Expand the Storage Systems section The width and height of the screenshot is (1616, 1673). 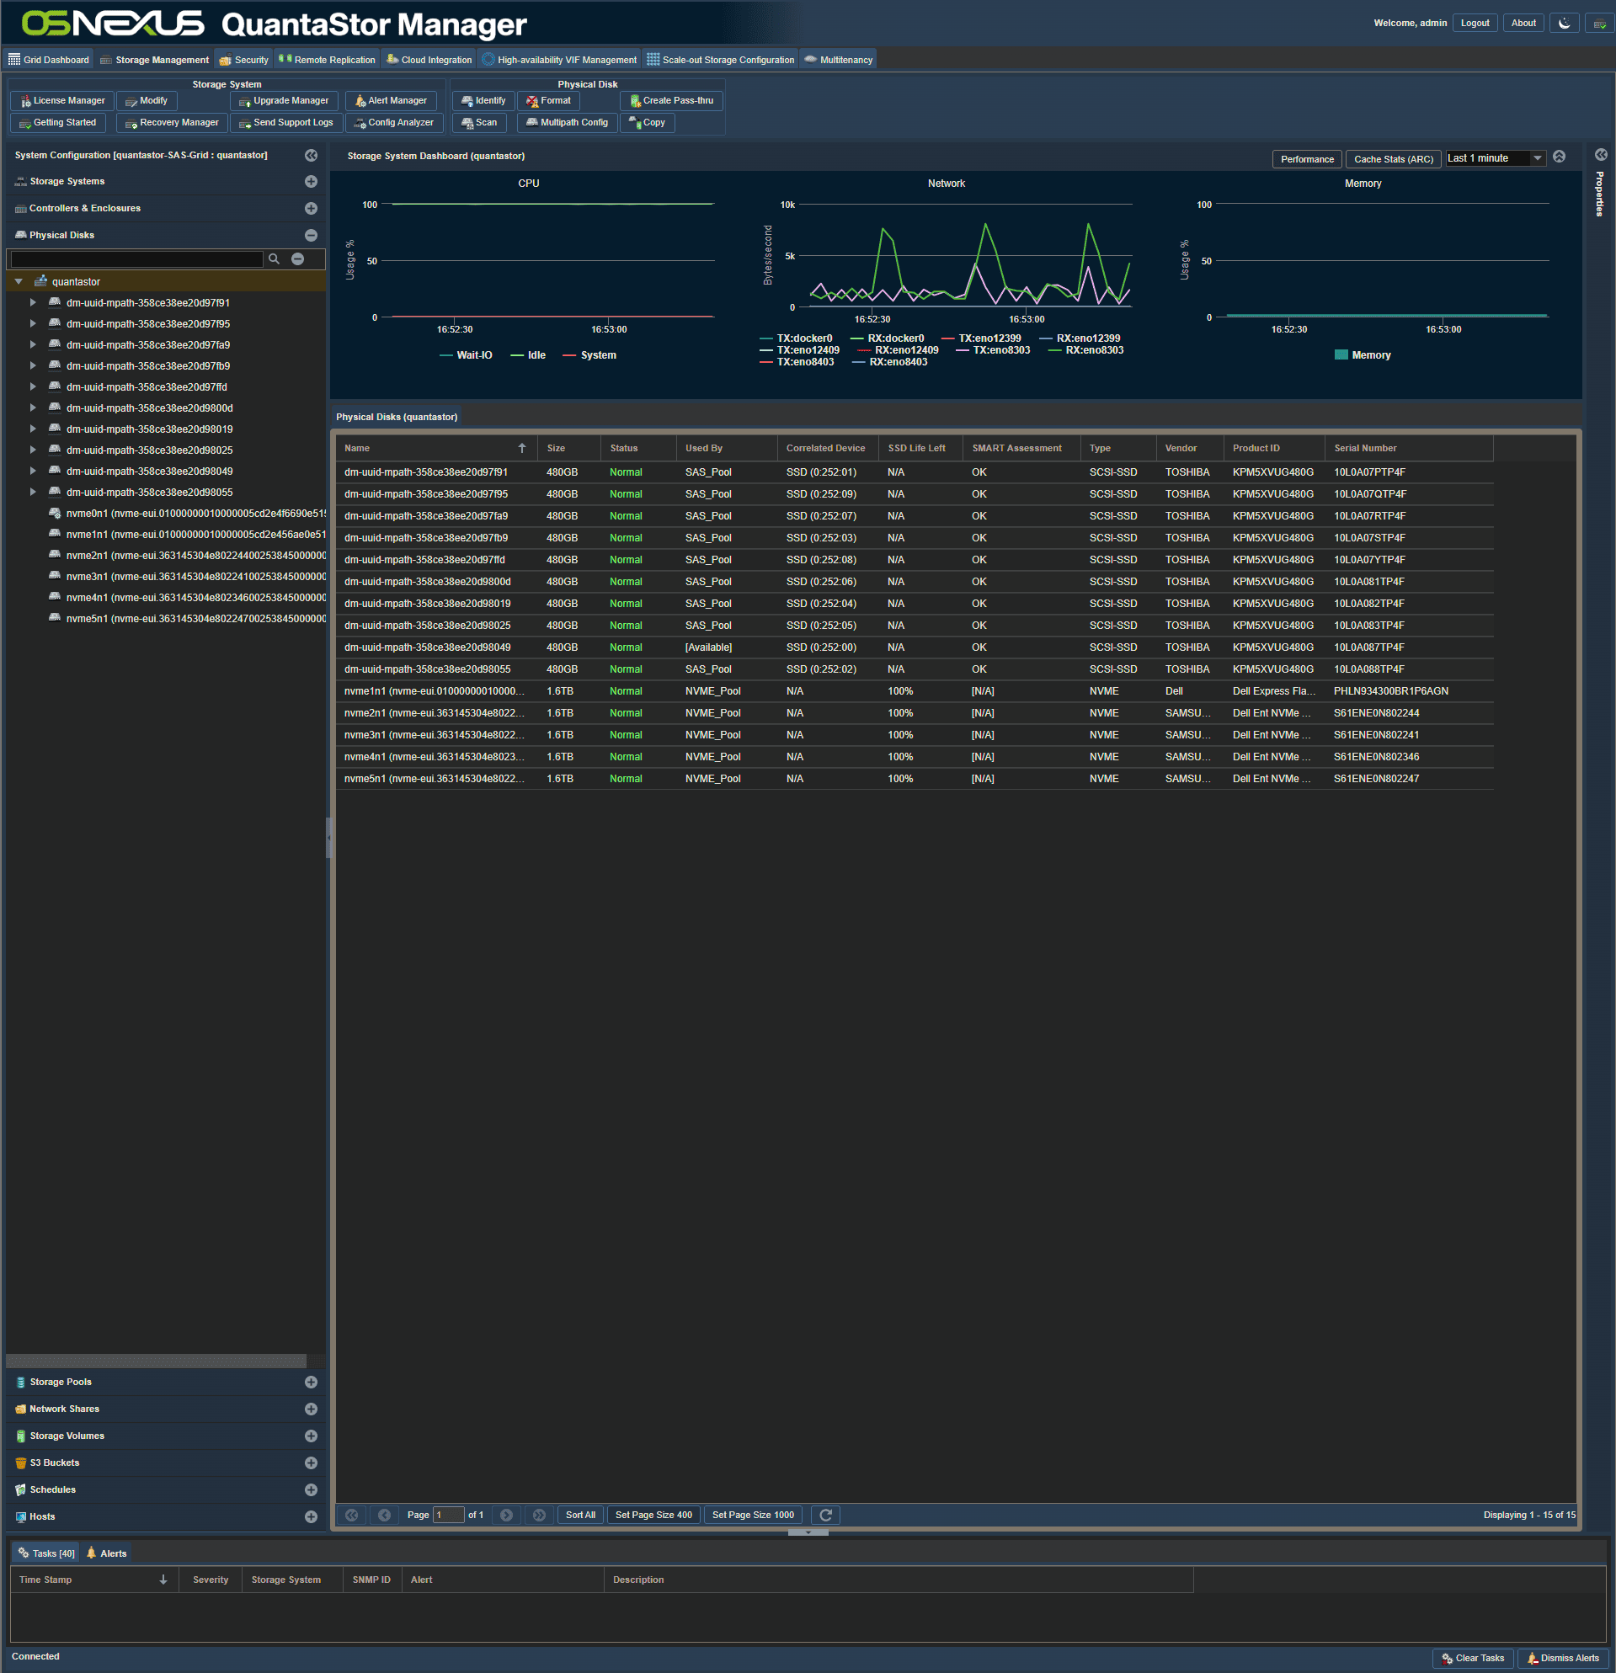pos(311,182)
